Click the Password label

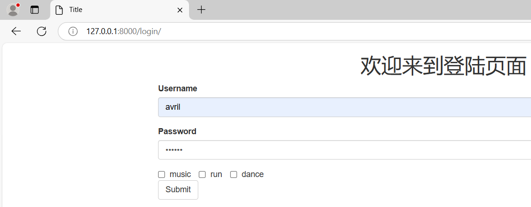tap(177, 131)
